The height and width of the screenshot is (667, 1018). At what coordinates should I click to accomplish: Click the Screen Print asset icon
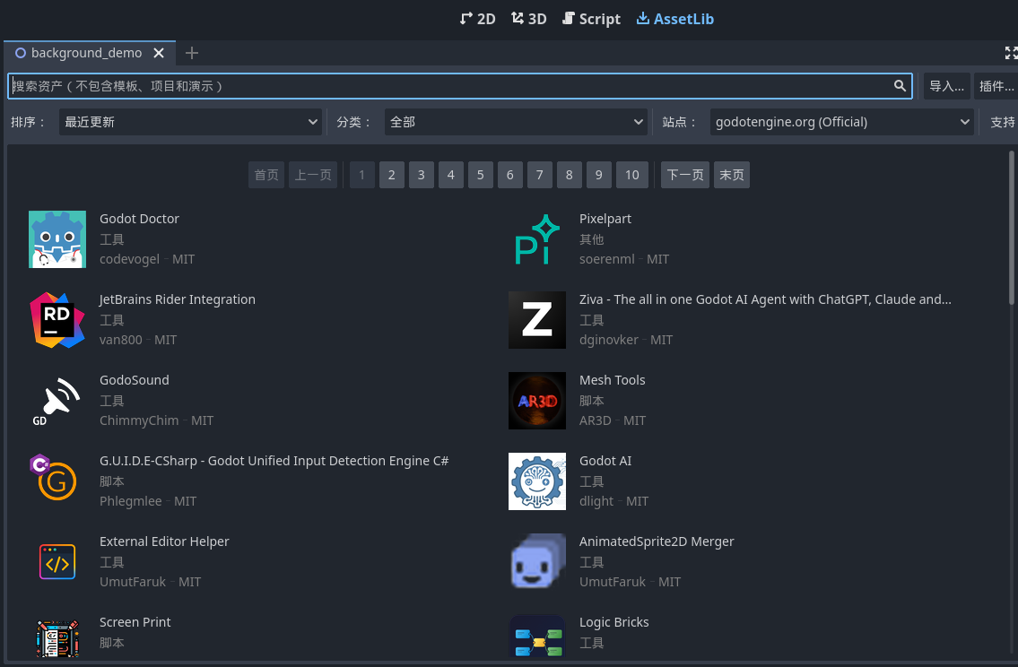[57, 637]
